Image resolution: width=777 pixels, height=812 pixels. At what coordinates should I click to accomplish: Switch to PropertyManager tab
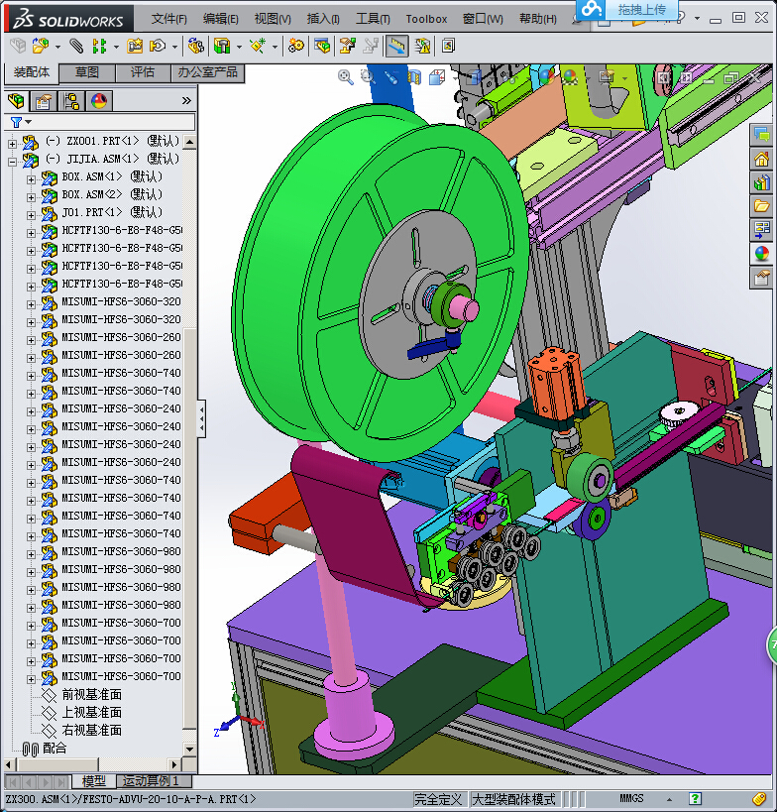pos(44,101)
